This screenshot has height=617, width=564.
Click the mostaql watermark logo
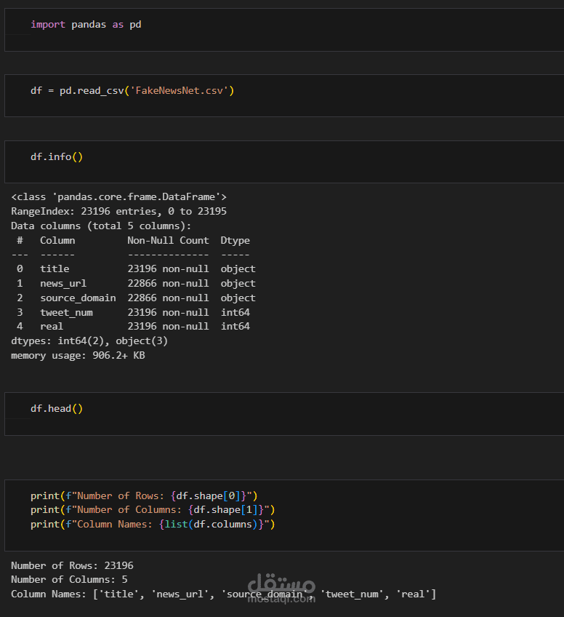[x=281, y=587]
